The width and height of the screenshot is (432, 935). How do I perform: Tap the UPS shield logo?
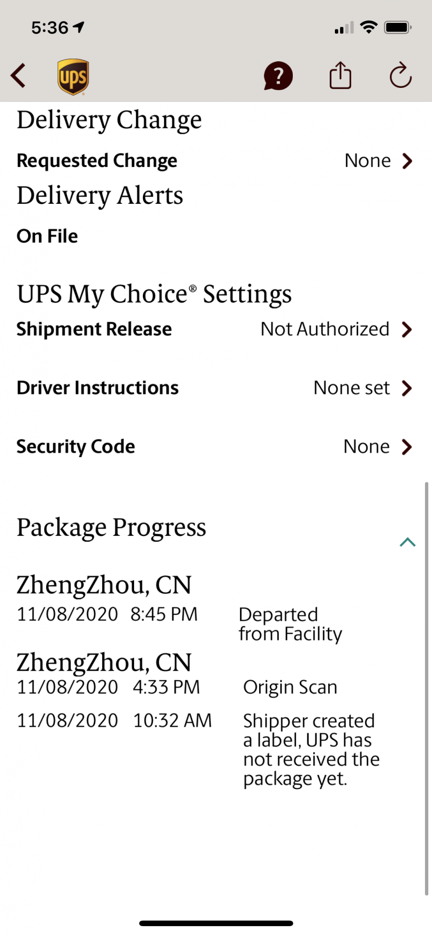[x=73, y=77]
